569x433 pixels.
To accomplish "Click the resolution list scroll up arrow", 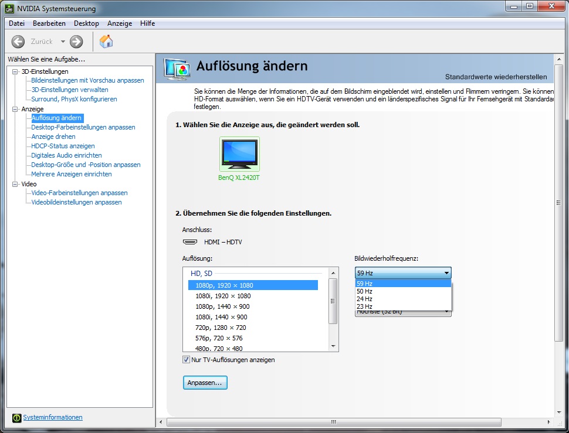I will pyautogui.click(x=333, y=273).
